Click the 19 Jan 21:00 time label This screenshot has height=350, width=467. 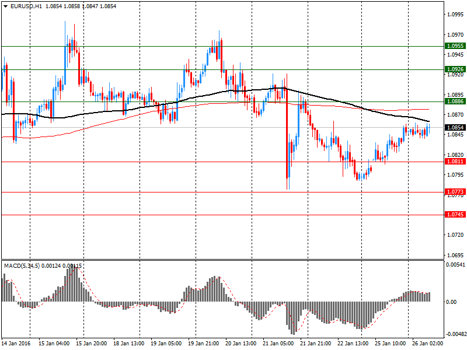click(204, 343)
